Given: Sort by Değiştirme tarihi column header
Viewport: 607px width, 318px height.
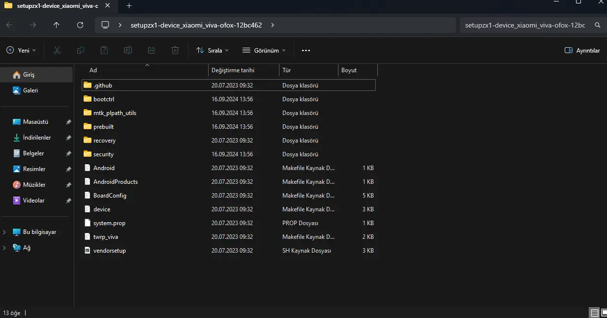Looking at the screenshot, I should [x=243, y=70].
